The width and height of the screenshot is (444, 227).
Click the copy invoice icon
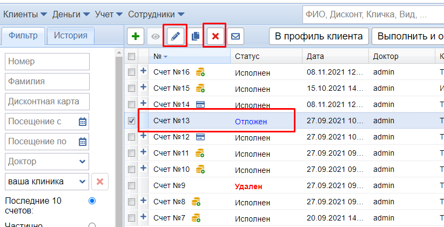point(196,36)
